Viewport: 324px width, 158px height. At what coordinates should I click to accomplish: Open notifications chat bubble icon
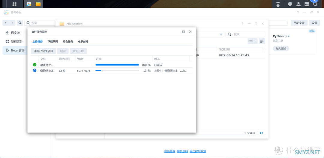[290, 4]
